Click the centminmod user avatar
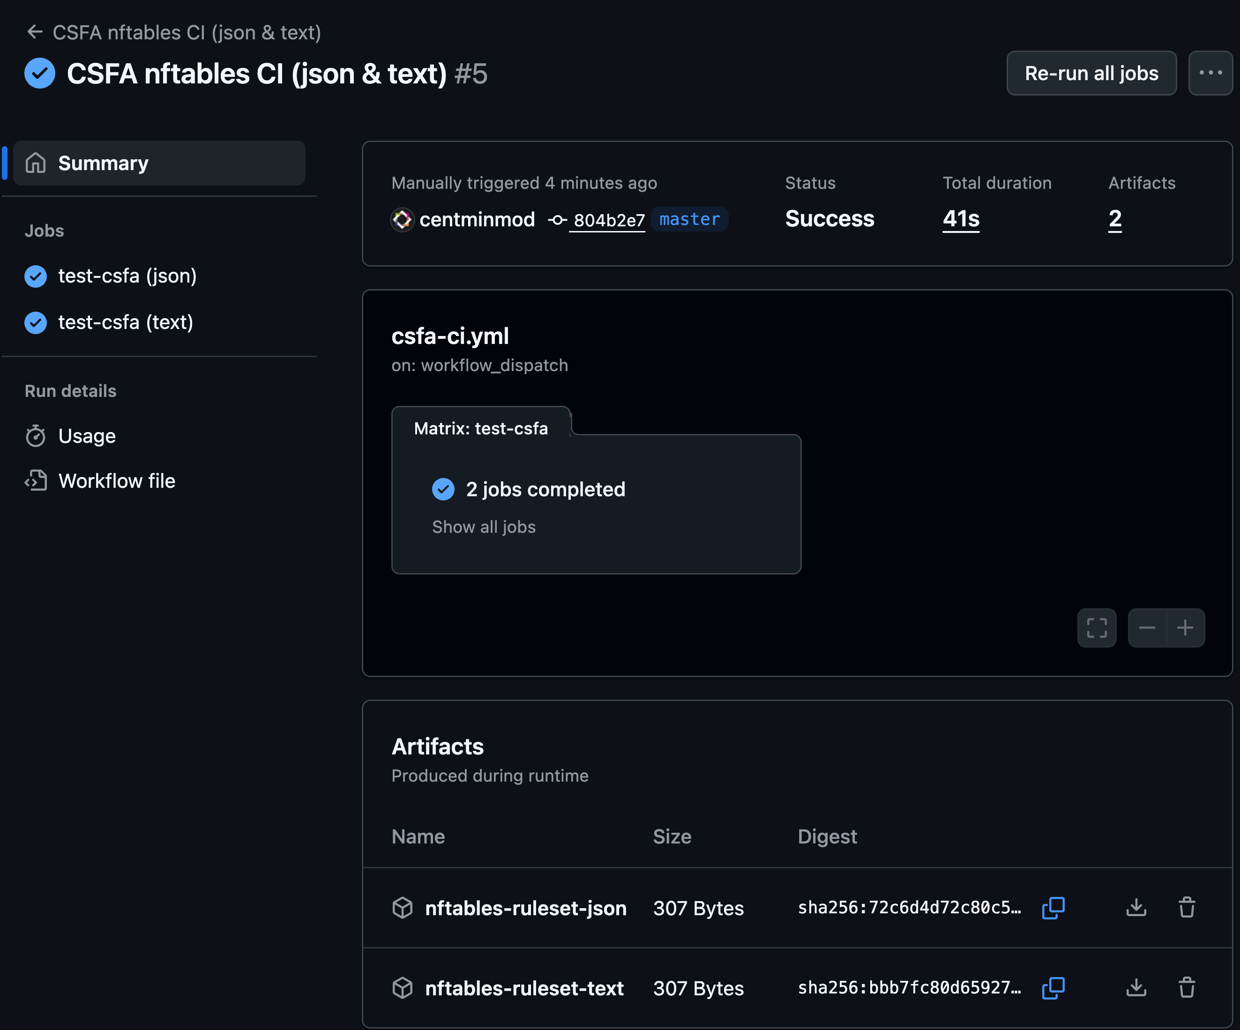1240x1030 pixels. click(x=402, y=220)
